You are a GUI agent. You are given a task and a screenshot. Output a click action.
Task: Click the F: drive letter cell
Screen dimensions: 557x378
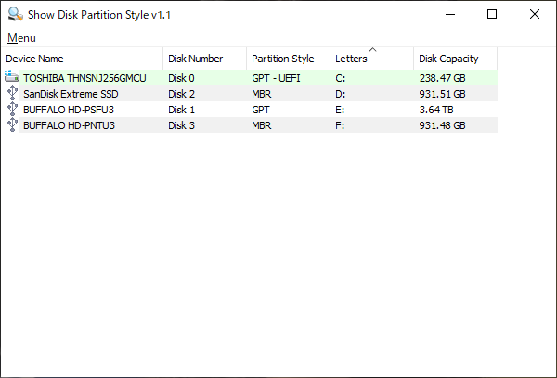340,125
